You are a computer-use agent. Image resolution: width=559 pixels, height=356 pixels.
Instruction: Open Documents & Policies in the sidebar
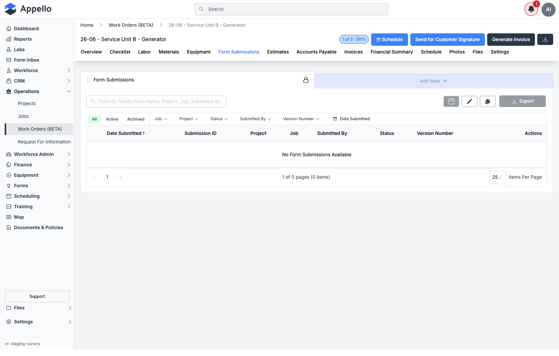pos(38,228)
